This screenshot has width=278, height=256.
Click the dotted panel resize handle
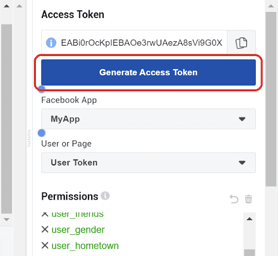pyautogui.click(x=29, y=138)
